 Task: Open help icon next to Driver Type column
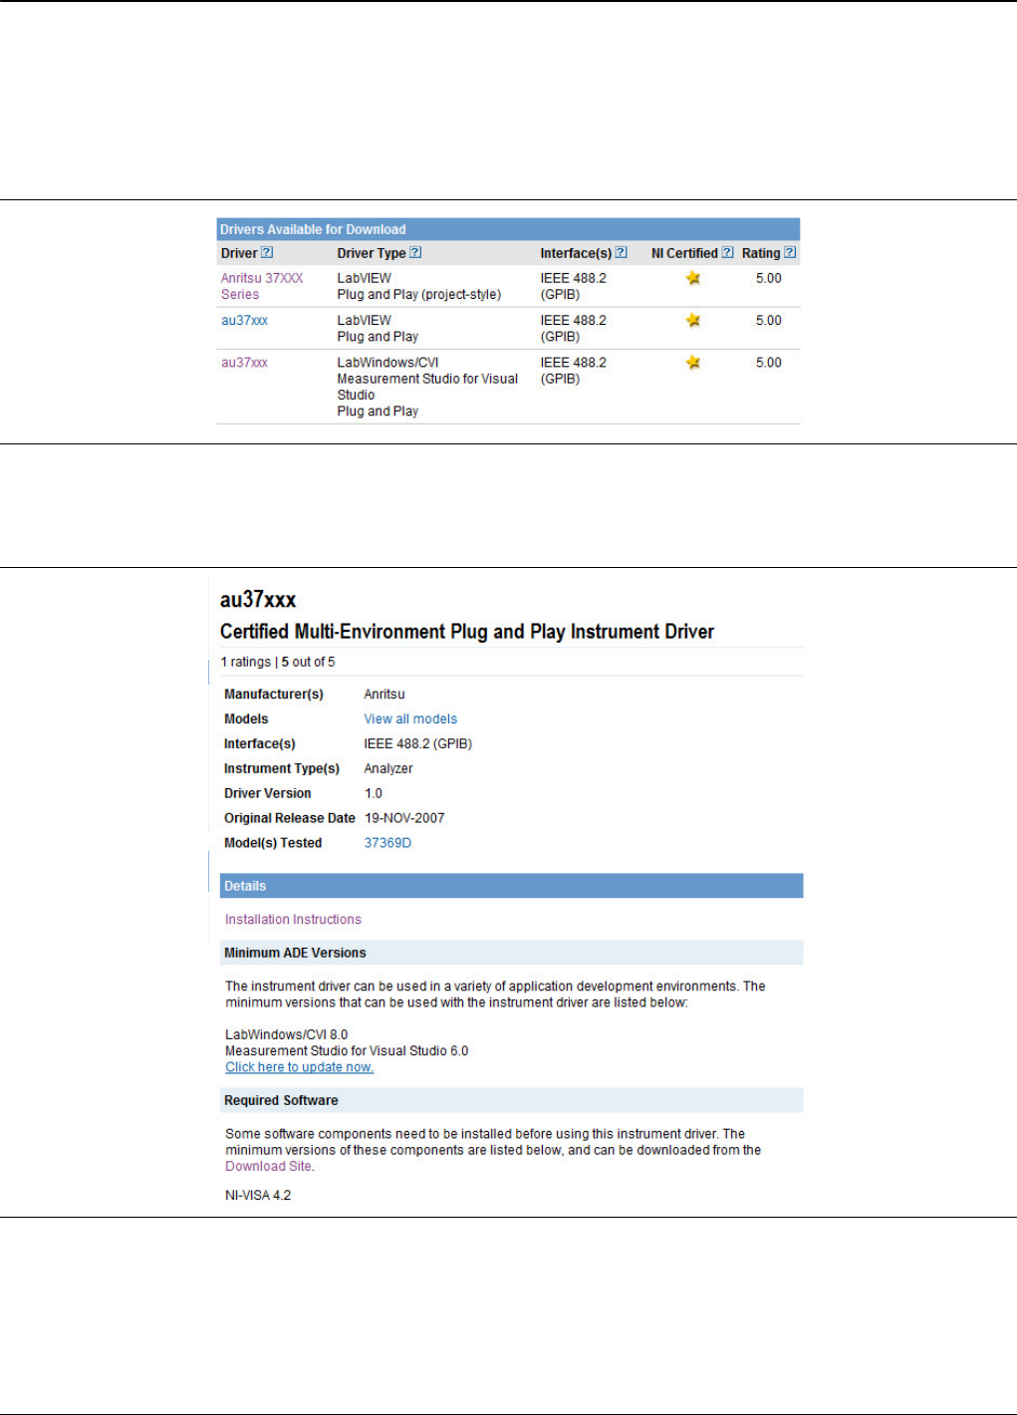click(415, 253)
